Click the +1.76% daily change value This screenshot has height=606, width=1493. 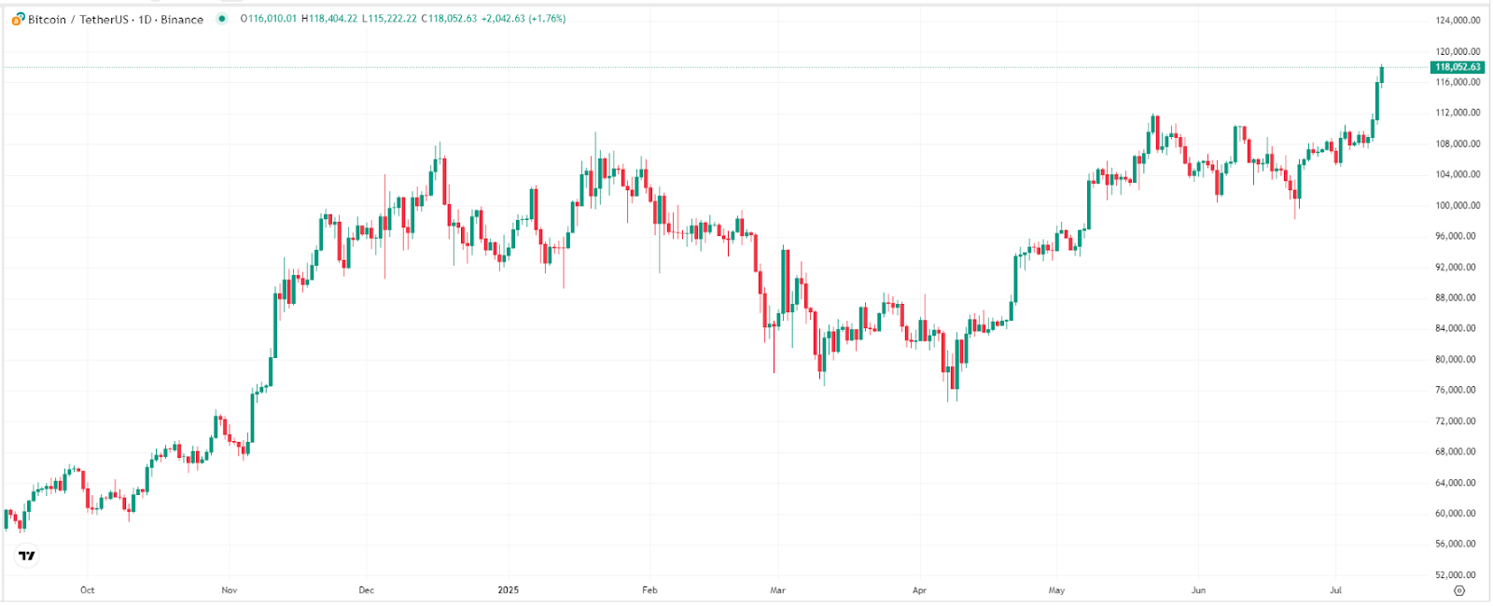click(547, 18)
